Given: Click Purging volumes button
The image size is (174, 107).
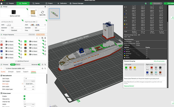Looking at the screenshot, I should pos(41,35).
